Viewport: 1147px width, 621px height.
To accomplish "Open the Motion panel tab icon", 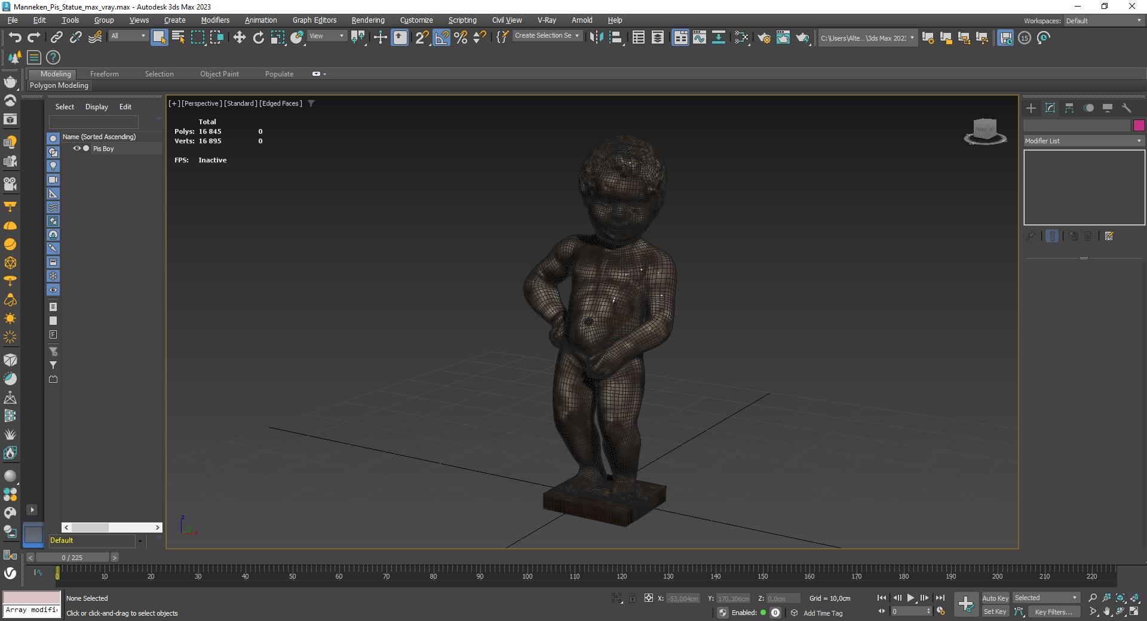I will (1088, 108).
